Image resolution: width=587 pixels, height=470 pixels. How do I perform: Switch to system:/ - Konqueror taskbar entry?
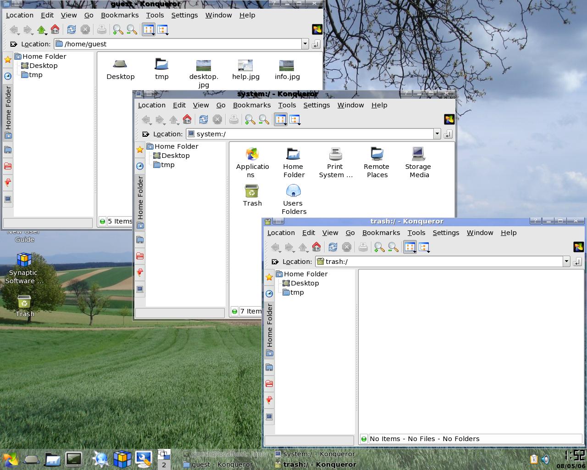pos(315,454)
